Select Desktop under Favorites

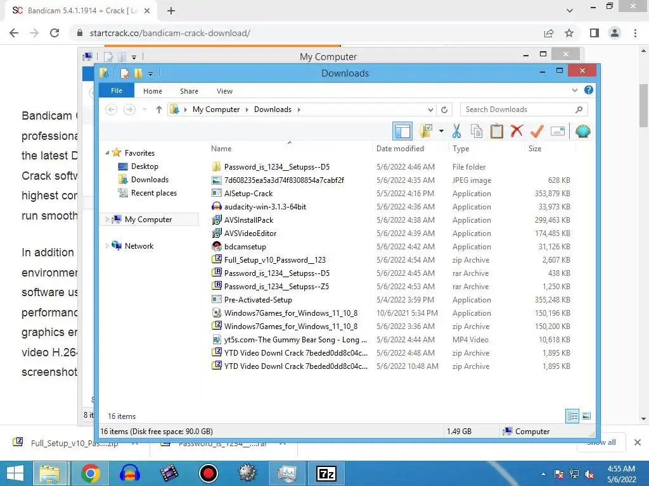coord(145,166)
